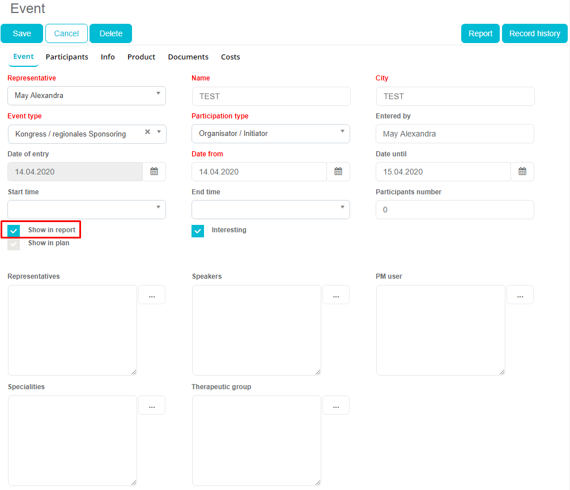
Task: Open the Costs tab
Action: (231, 57)
